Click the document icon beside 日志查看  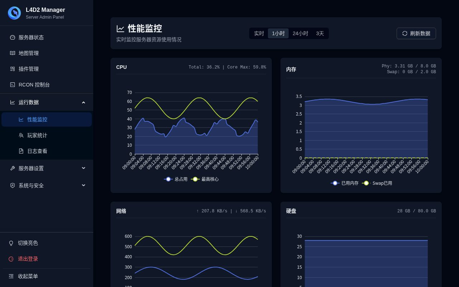(x=21, y=151)
